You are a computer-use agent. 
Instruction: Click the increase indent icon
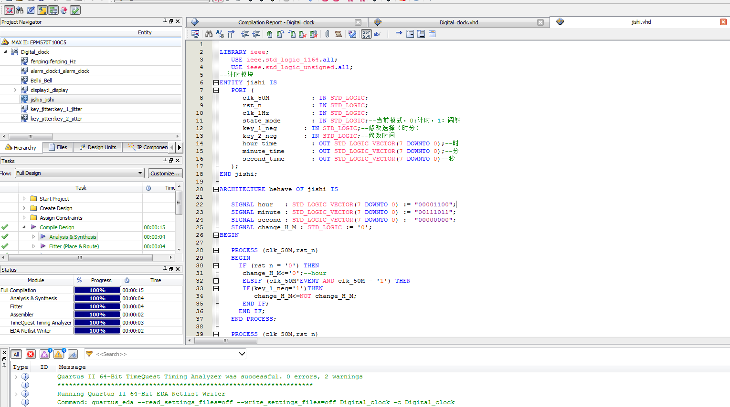pyautogui.click(x=245, y=34)
